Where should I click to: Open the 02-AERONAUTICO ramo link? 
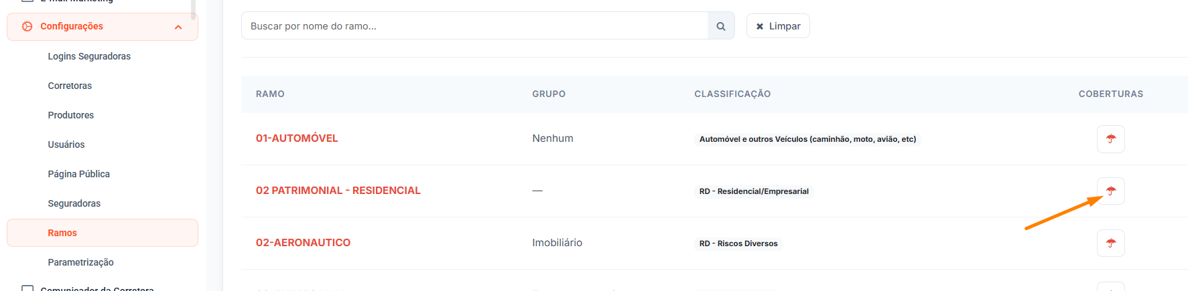pos(303,243)
